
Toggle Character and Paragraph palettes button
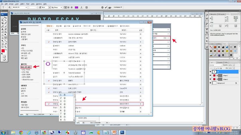87,7
